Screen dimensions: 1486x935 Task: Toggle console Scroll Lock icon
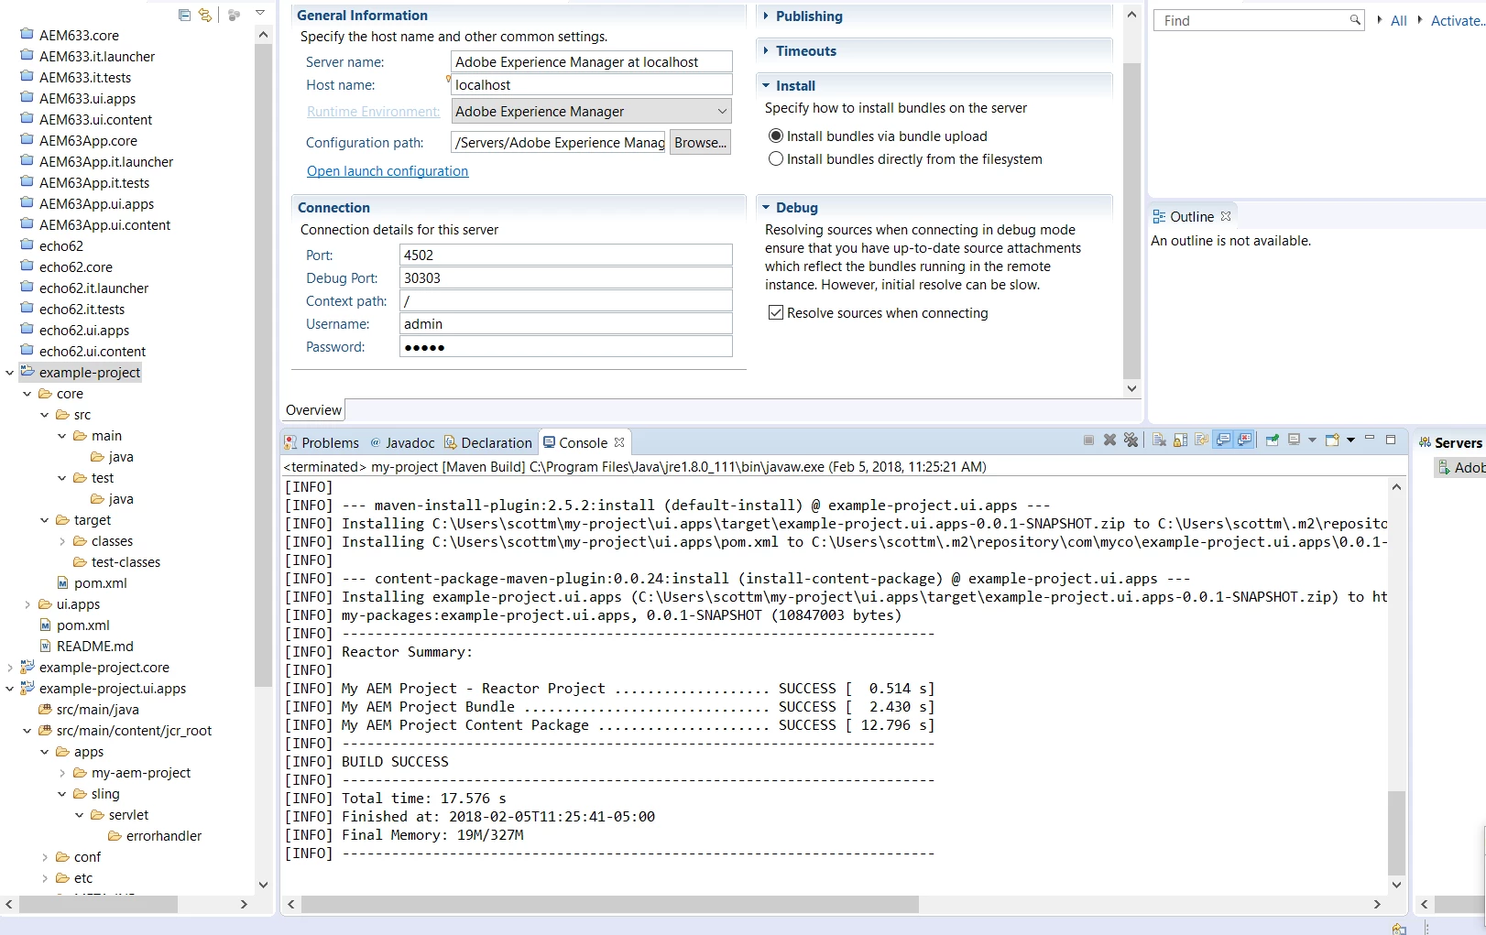[x=1180, y=440]
